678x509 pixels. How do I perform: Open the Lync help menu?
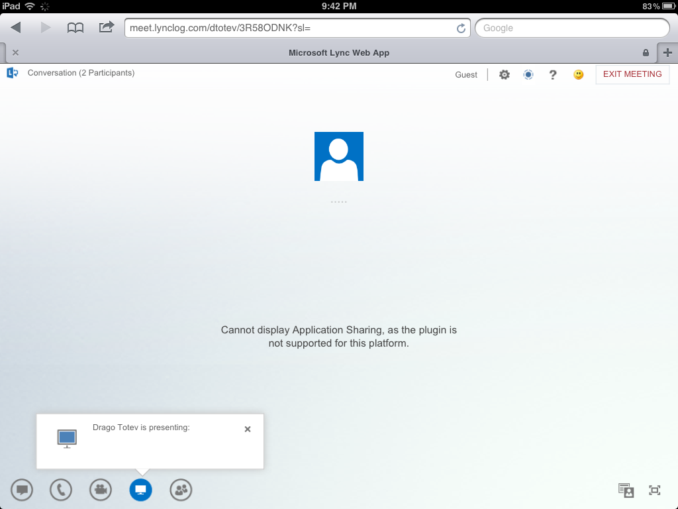click(553, 74)
